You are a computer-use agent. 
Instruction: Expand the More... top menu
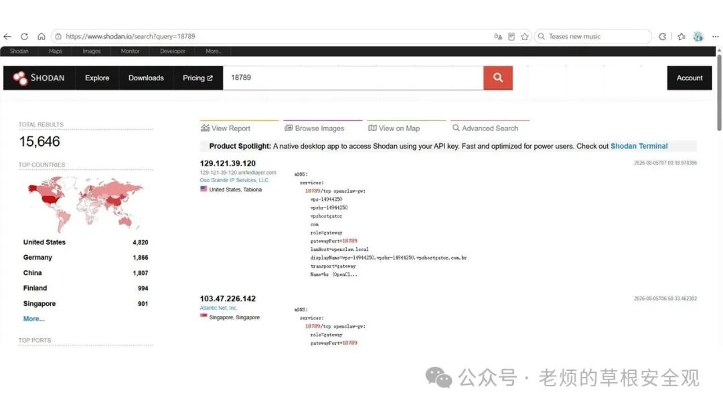point(214,51)
